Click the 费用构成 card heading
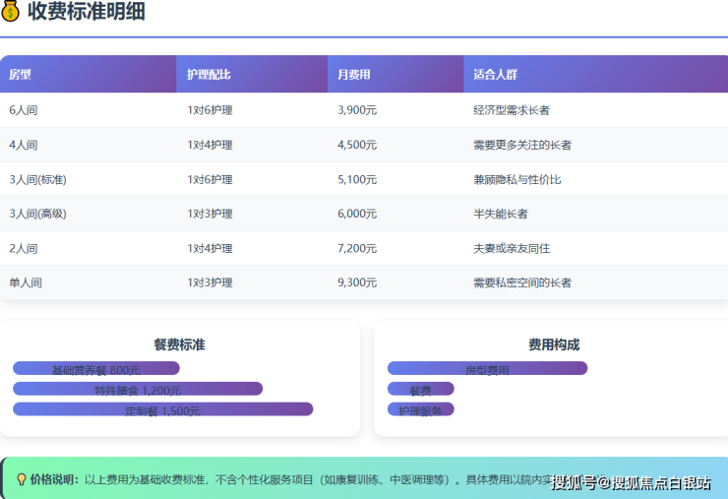The width and height of the screenshot is (728, 499). [x=553, y=344]
